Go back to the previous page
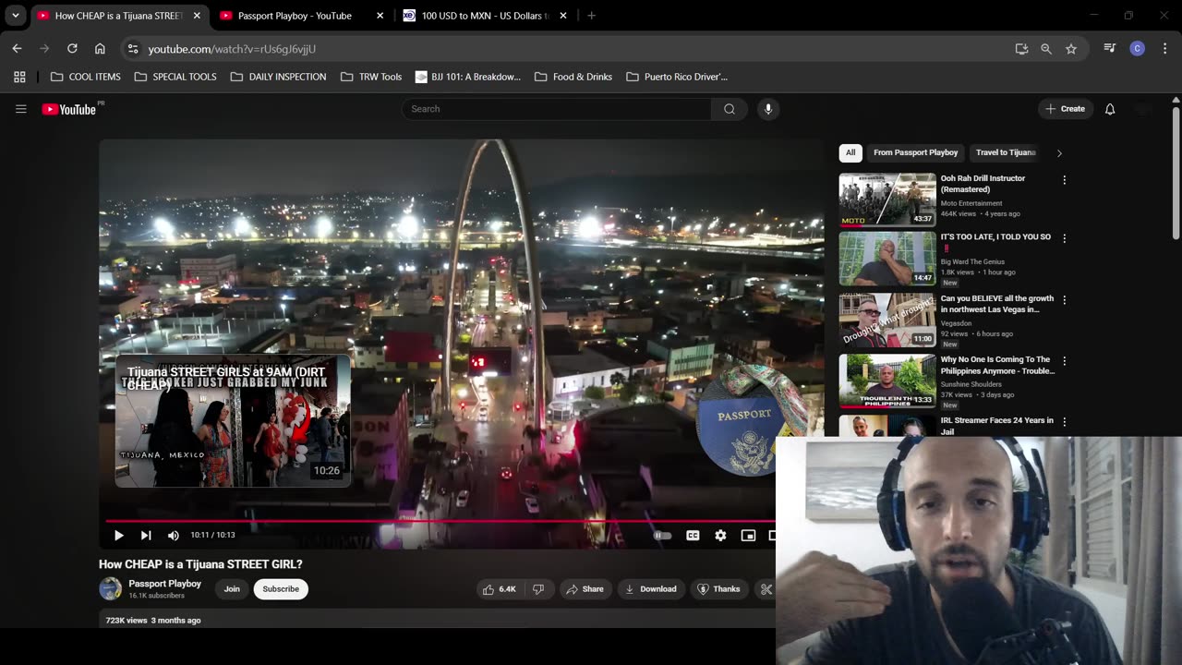Image resolution: width=1182 pixels, height=665 pixels. [x=17, y=49]
